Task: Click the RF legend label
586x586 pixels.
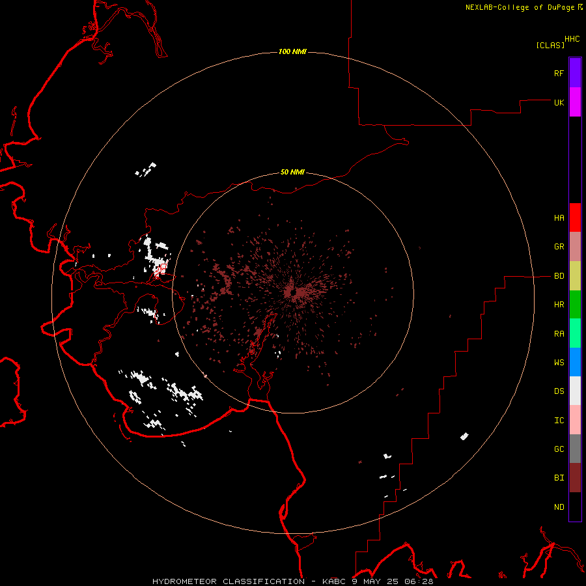Action: coord(559,74)
